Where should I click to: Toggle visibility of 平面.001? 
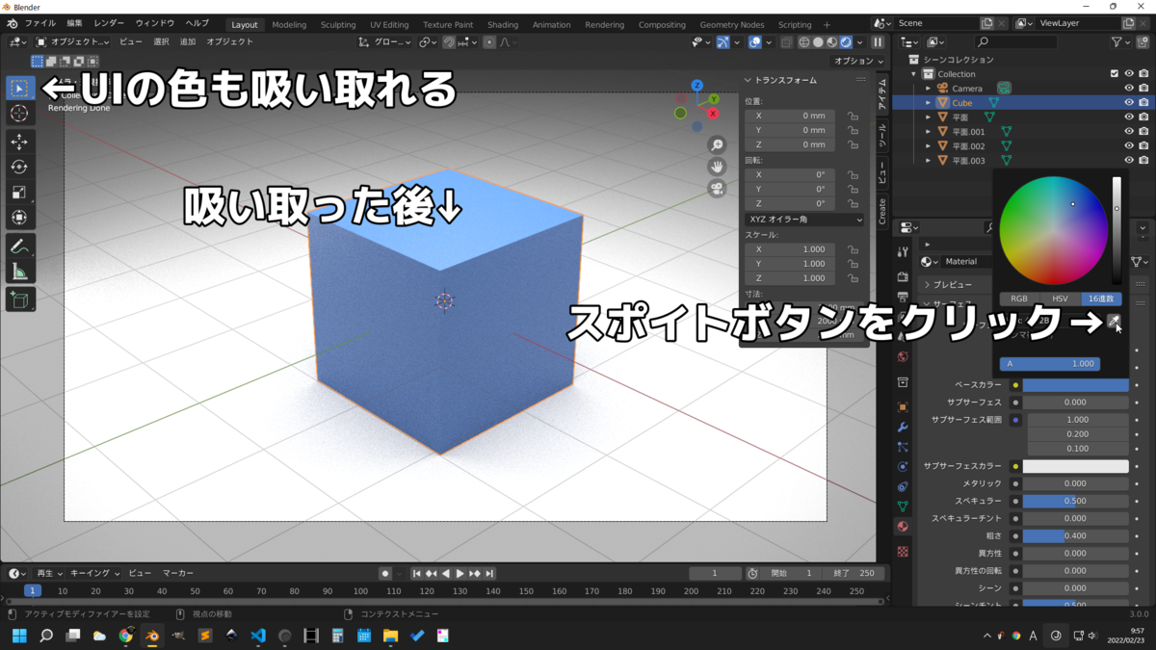click(1128, 131)
